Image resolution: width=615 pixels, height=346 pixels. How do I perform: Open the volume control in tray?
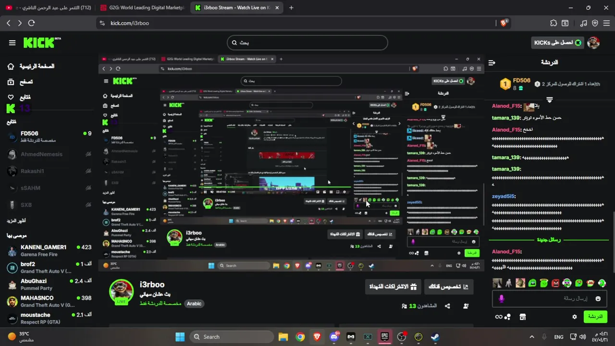coord(583,337)
